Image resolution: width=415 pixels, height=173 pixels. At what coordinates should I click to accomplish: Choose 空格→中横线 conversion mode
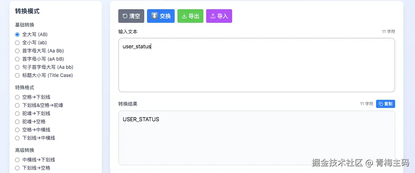point(17,130)
